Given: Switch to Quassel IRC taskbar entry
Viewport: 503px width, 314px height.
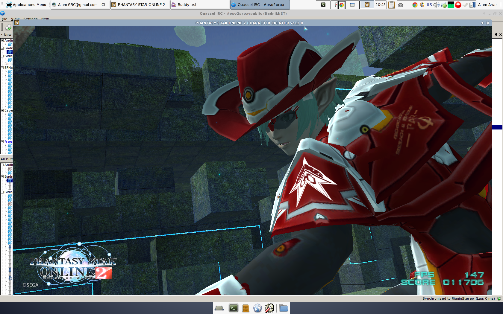Looking at the screenshot, I should click(260, 4).
